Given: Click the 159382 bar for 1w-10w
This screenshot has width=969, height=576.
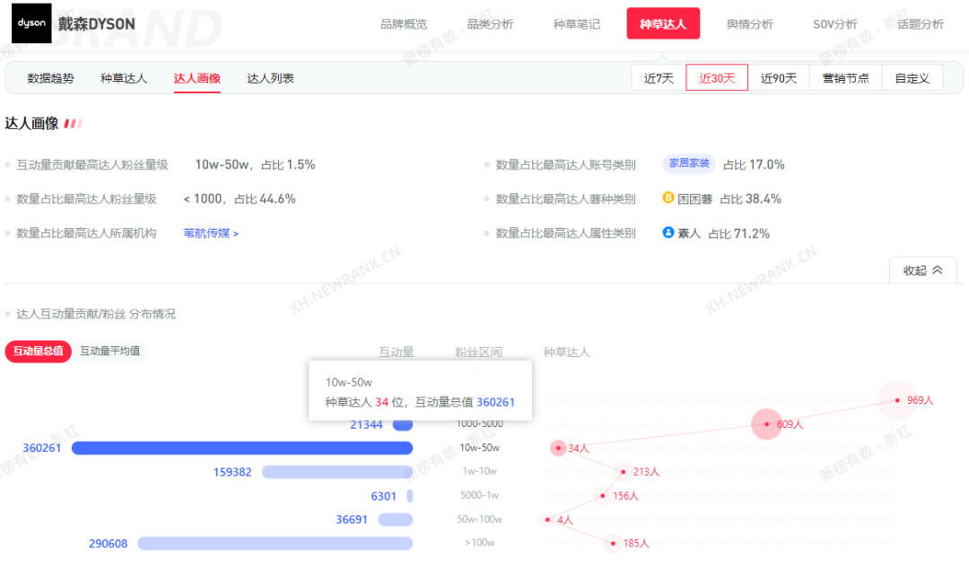Looking at the screenshot, I should pos(337,472).
